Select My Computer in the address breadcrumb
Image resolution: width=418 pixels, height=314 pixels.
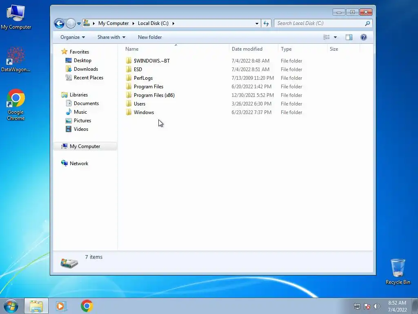click(x=113, y=23)
